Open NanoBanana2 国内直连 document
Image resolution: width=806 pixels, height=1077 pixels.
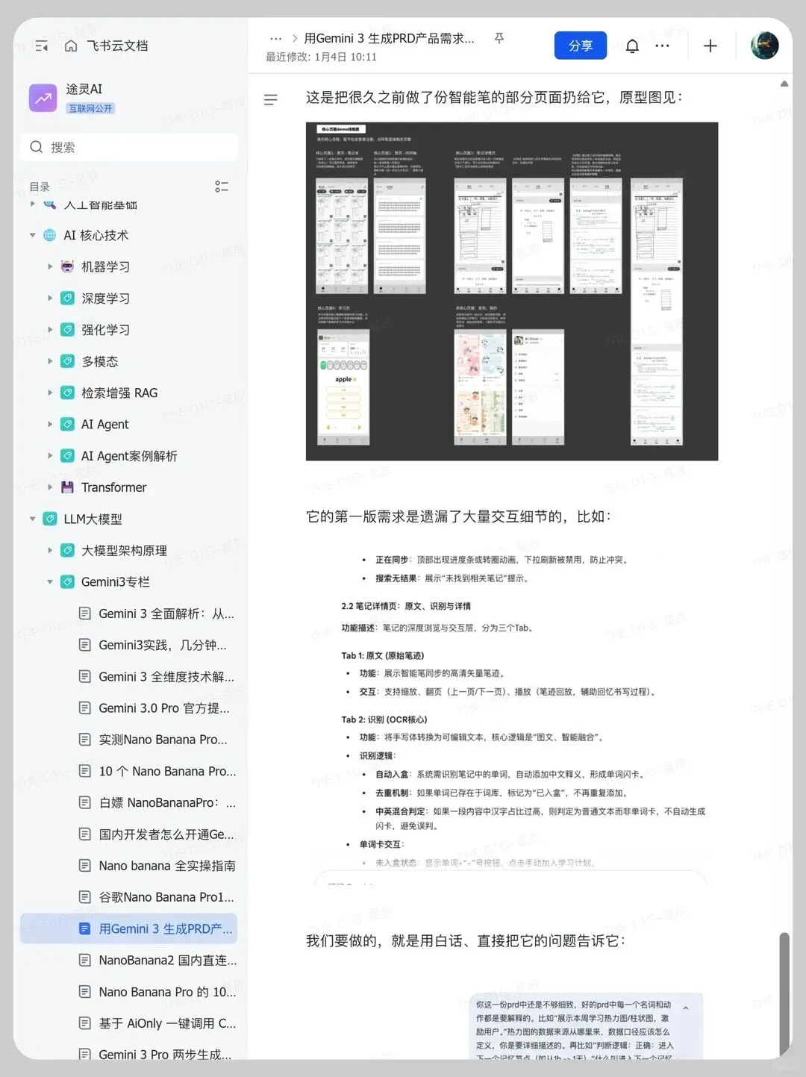pyautogui.click(x=168, y=960)
